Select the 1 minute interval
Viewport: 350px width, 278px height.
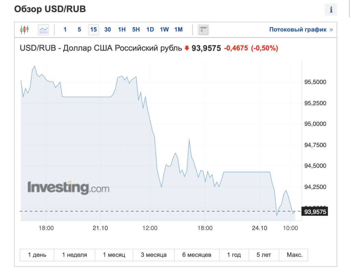[65, 30]
